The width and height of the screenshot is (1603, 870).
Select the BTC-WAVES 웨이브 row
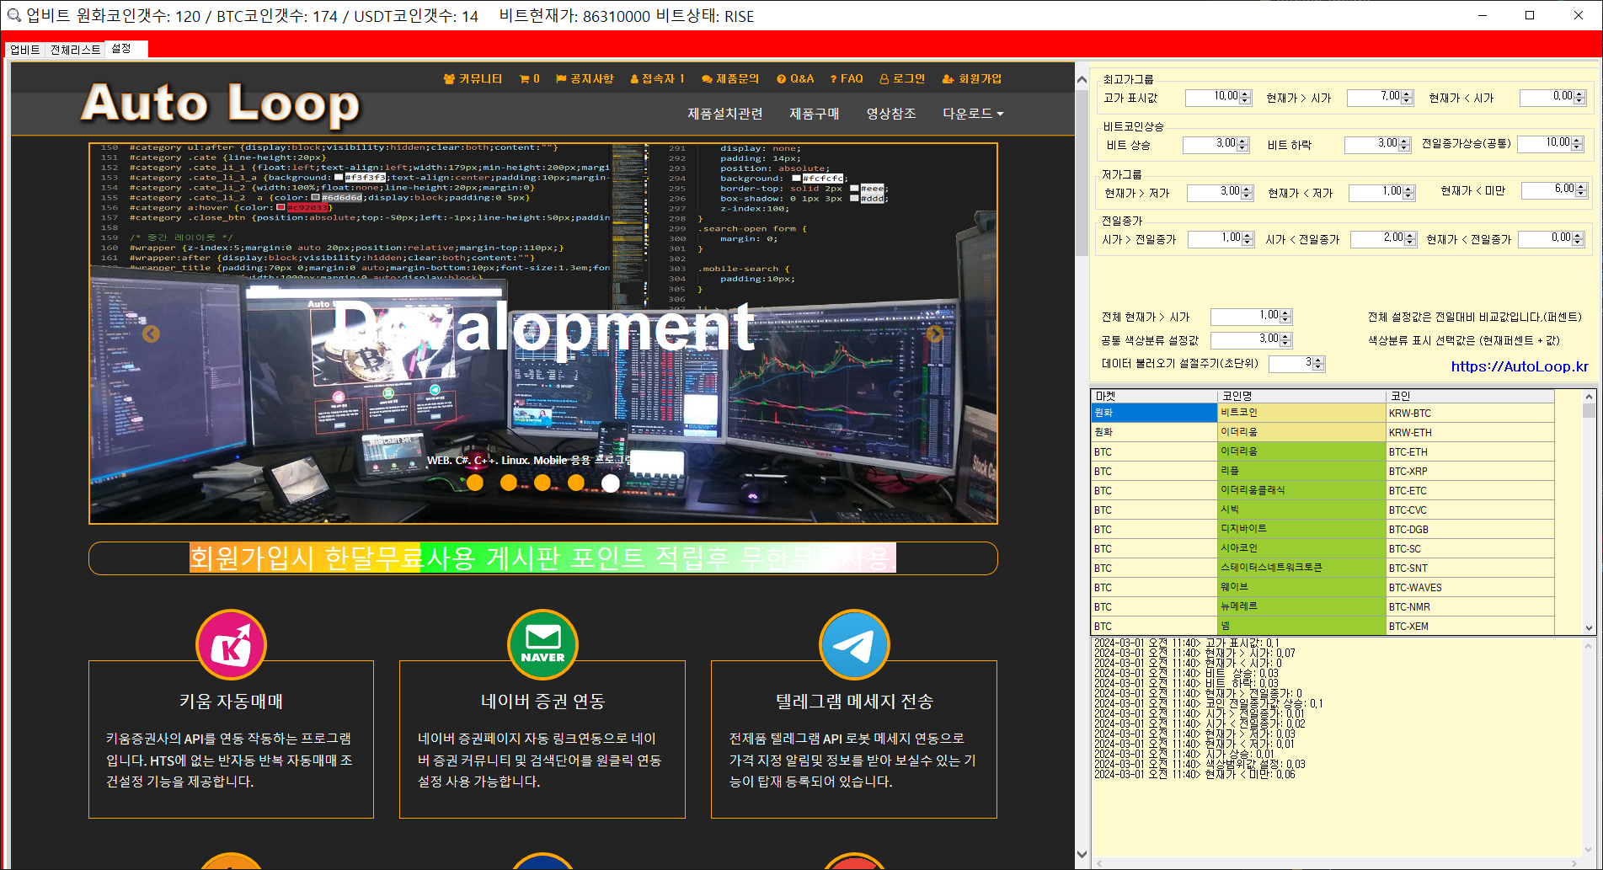pyautogui.click(x=1322, y=587)
